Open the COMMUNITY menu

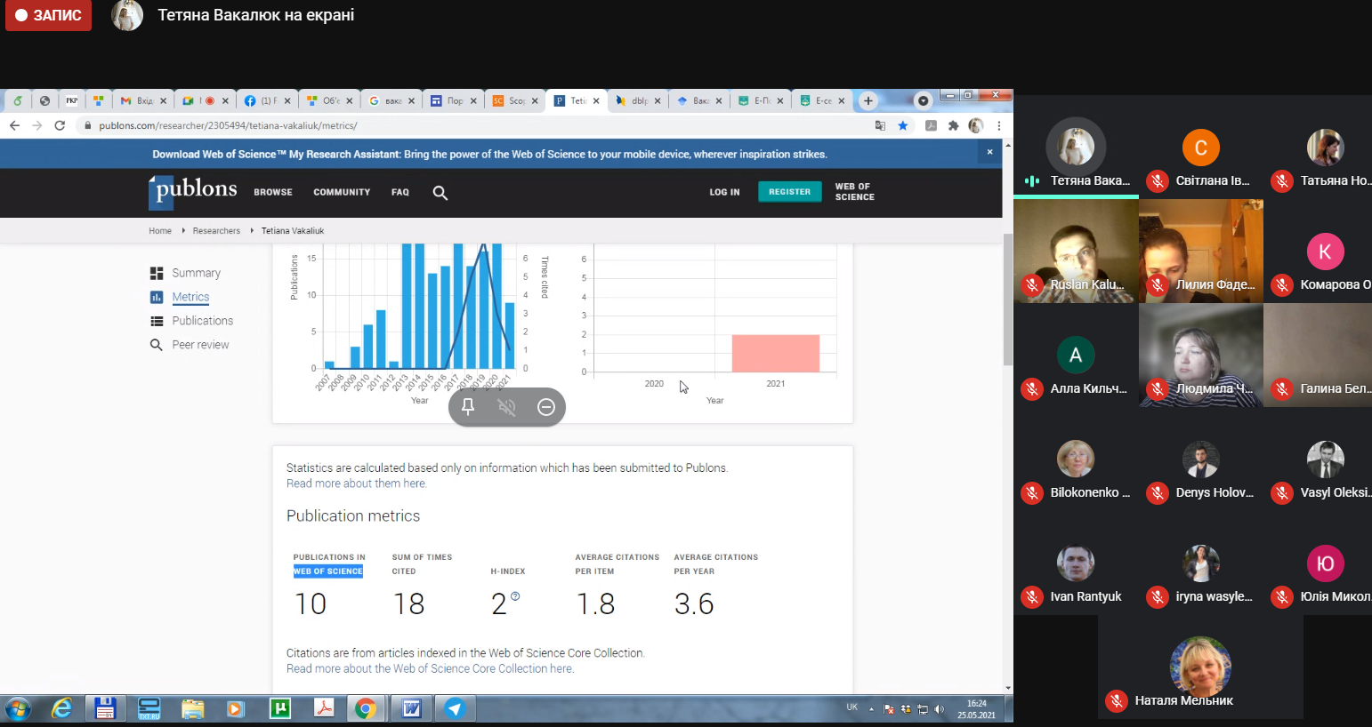pos(342,192)
